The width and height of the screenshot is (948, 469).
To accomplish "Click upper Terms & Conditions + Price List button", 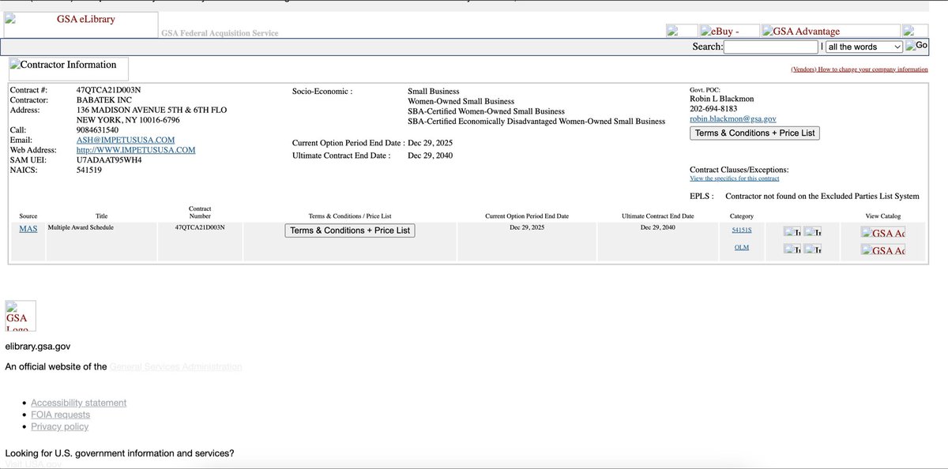I will [754, 133].
